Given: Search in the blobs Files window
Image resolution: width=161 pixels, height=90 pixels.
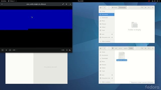Looking at the screenshot, I should [142, 48].
